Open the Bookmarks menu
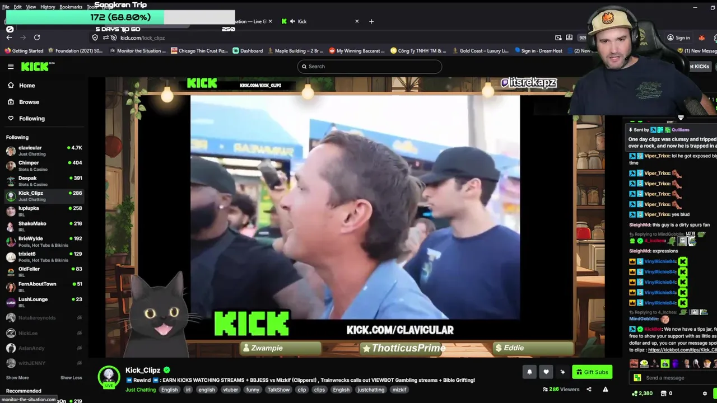This screenshot has width=717, height=403. [71, 7]
